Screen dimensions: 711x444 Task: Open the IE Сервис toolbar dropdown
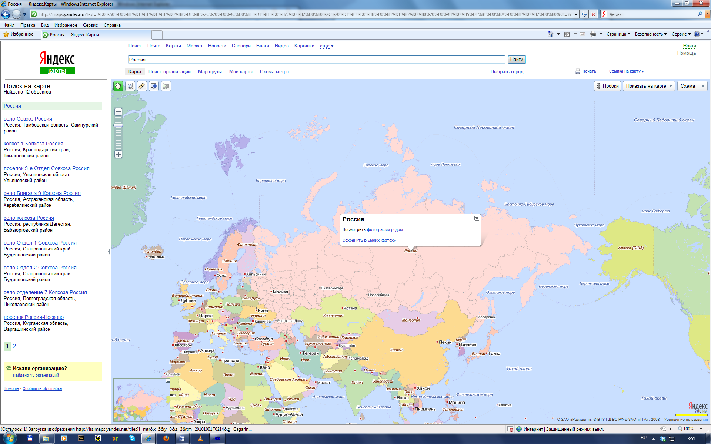click(x=681, y=34)
